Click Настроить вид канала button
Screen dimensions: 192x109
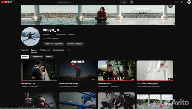pyautogui.click(x=54, y=44)
